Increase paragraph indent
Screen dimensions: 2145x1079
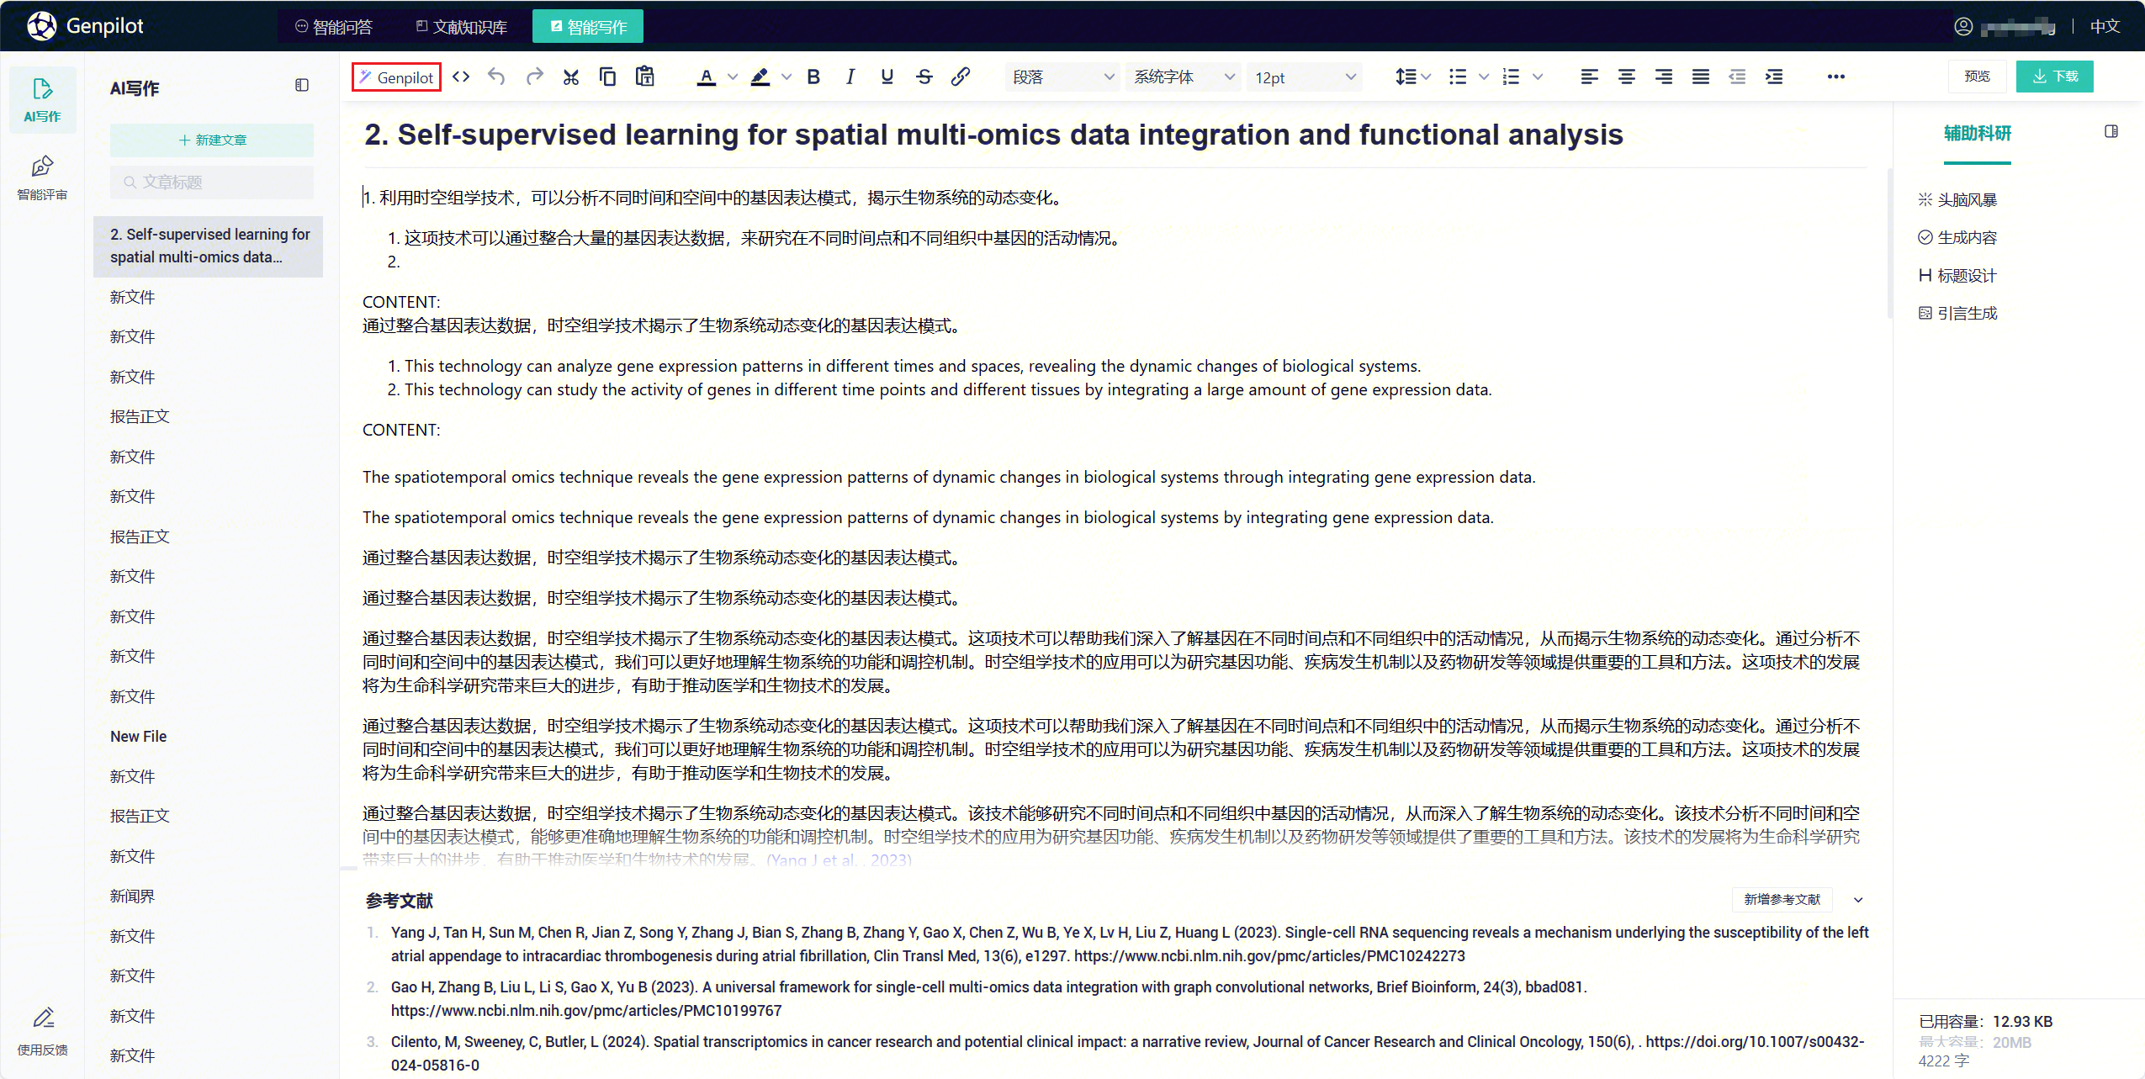[1774, 77]
